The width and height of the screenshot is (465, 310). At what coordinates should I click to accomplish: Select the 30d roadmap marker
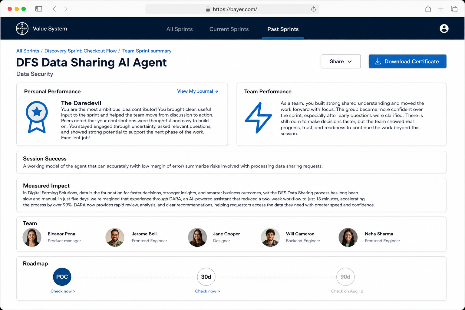(206, 277)
